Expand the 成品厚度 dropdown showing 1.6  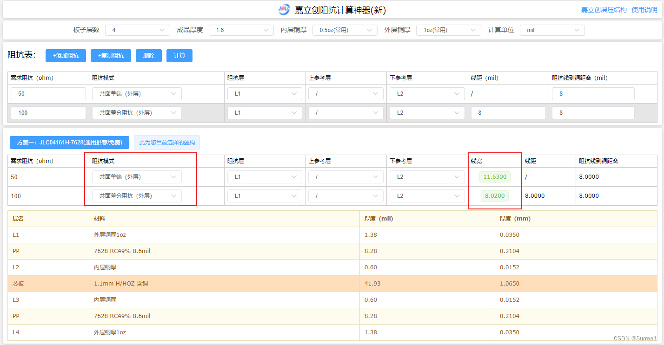(241, 30)
